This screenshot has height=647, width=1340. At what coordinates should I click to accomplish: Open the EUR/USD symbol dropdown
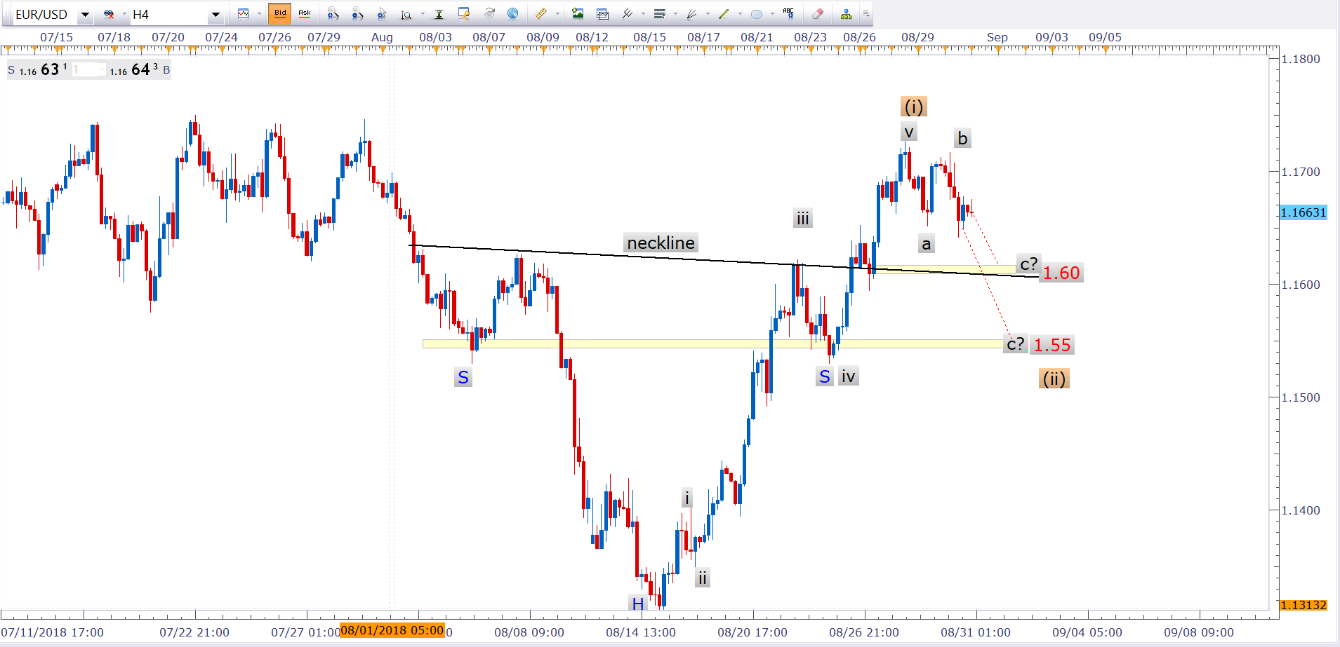(x=85, y=15)
